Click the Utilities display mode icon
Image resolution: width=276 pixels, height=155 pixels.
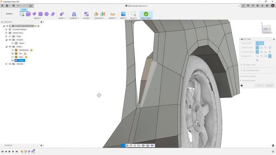(x=86, y=14)
